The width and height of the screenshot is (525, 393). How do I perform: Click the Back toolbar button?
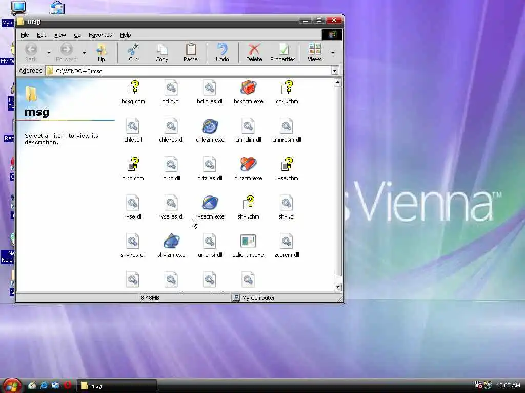tap(31, 53)
